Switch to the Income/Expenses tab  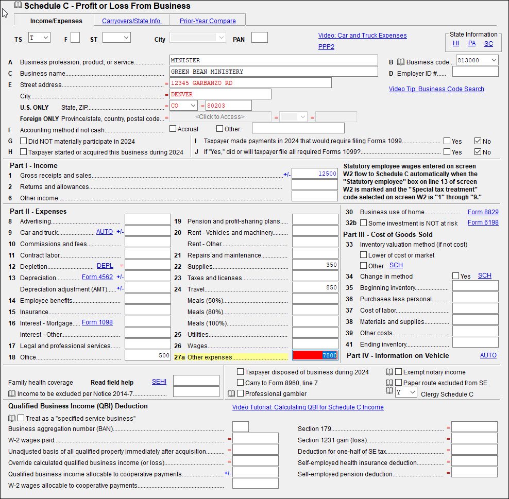coord(56,21)
